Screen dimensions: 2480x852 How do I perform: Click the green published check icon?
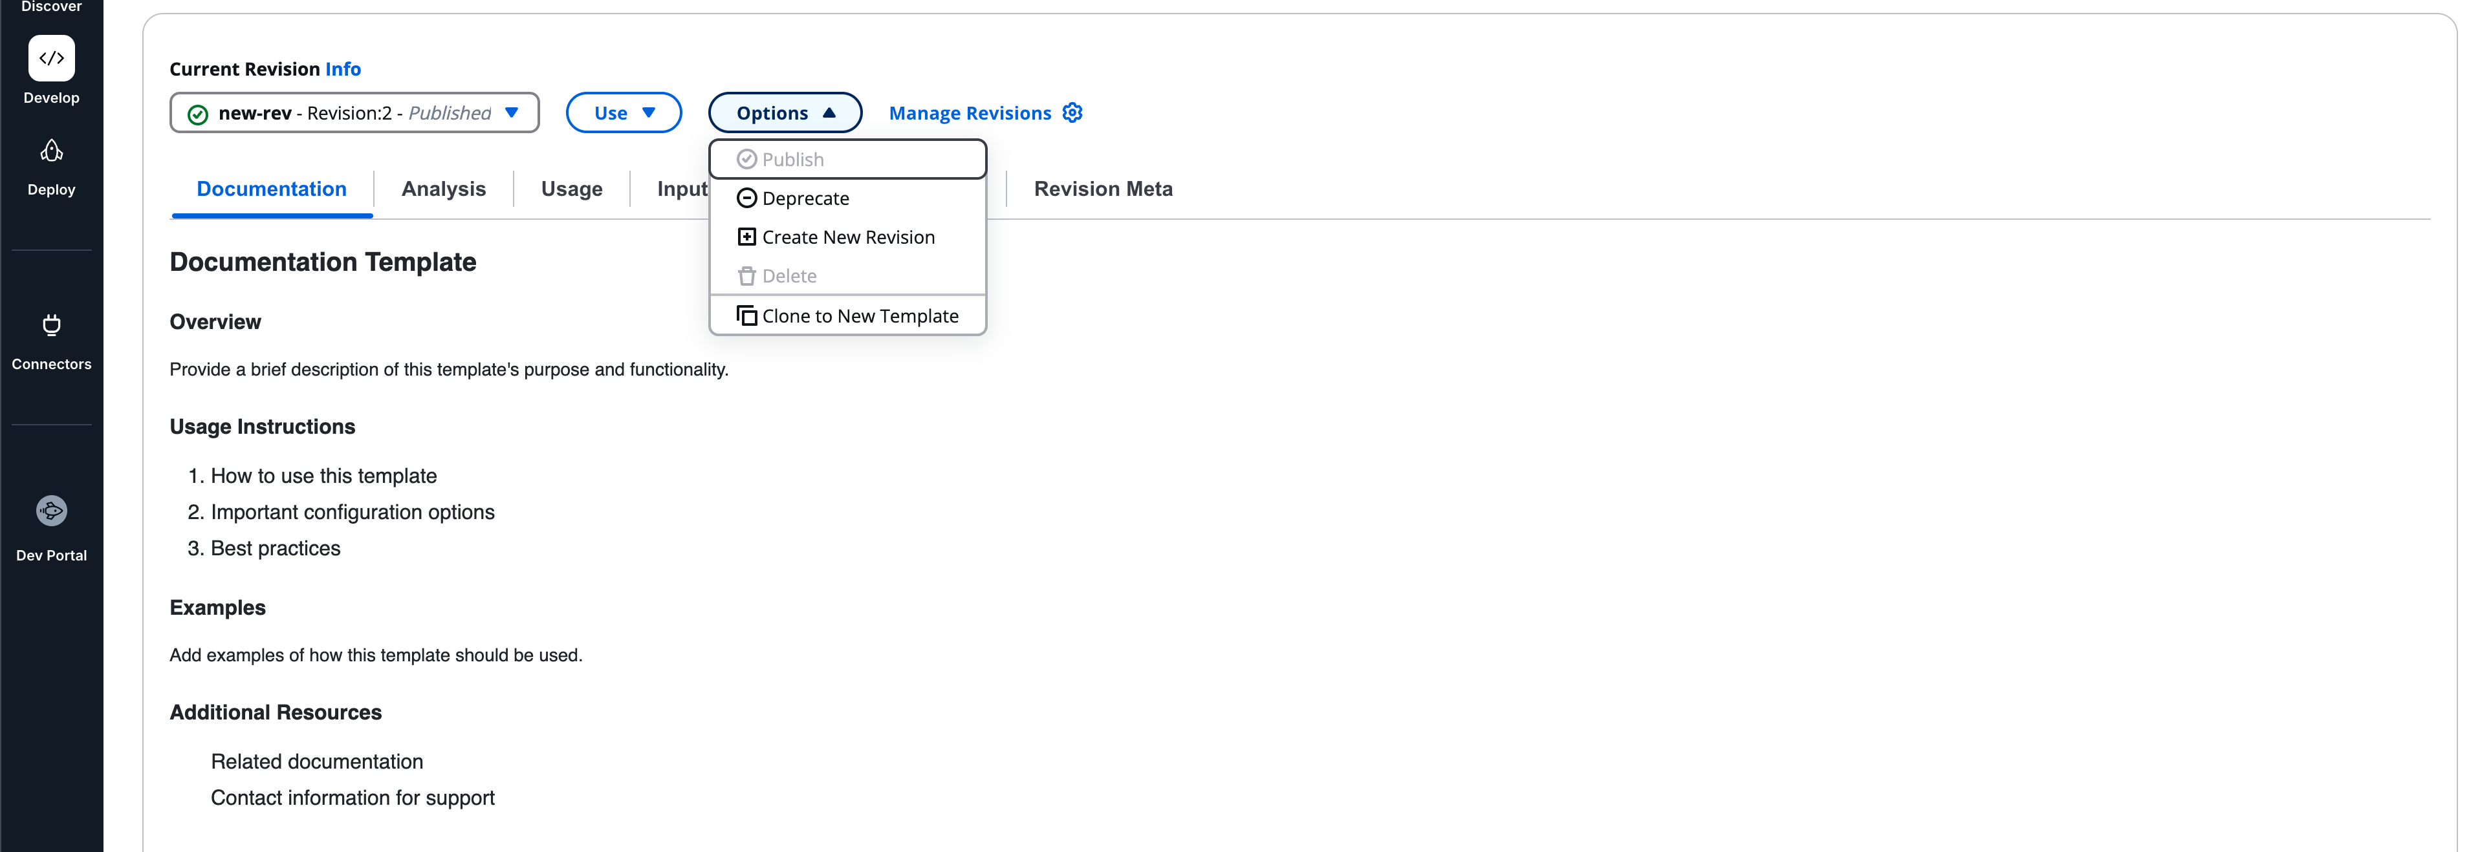tap(197, 112)
